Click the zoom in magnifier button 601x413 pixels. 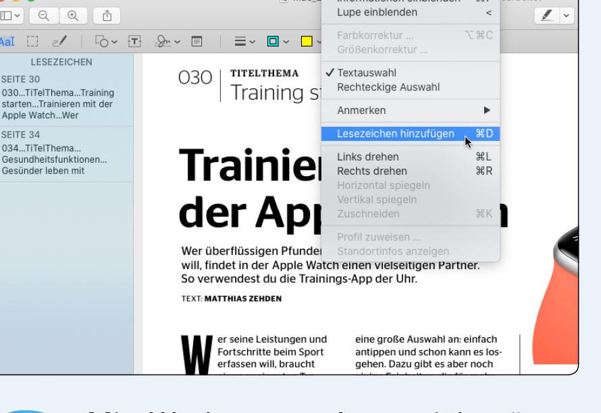click(73, 16)
